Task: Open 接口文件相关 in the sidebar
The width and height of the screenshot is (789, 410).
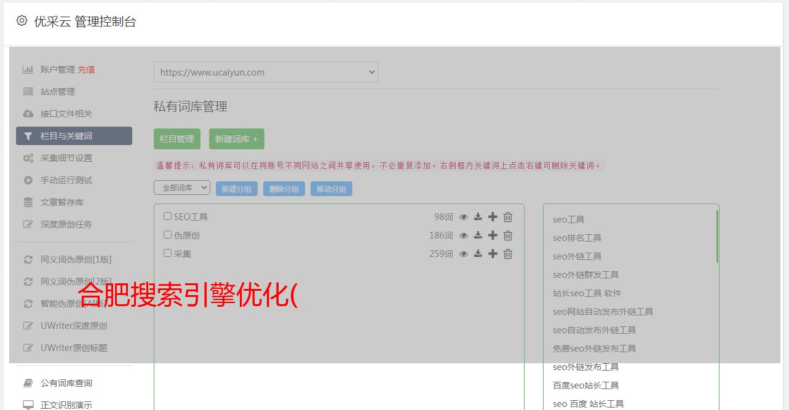Action: click(66, 114)
